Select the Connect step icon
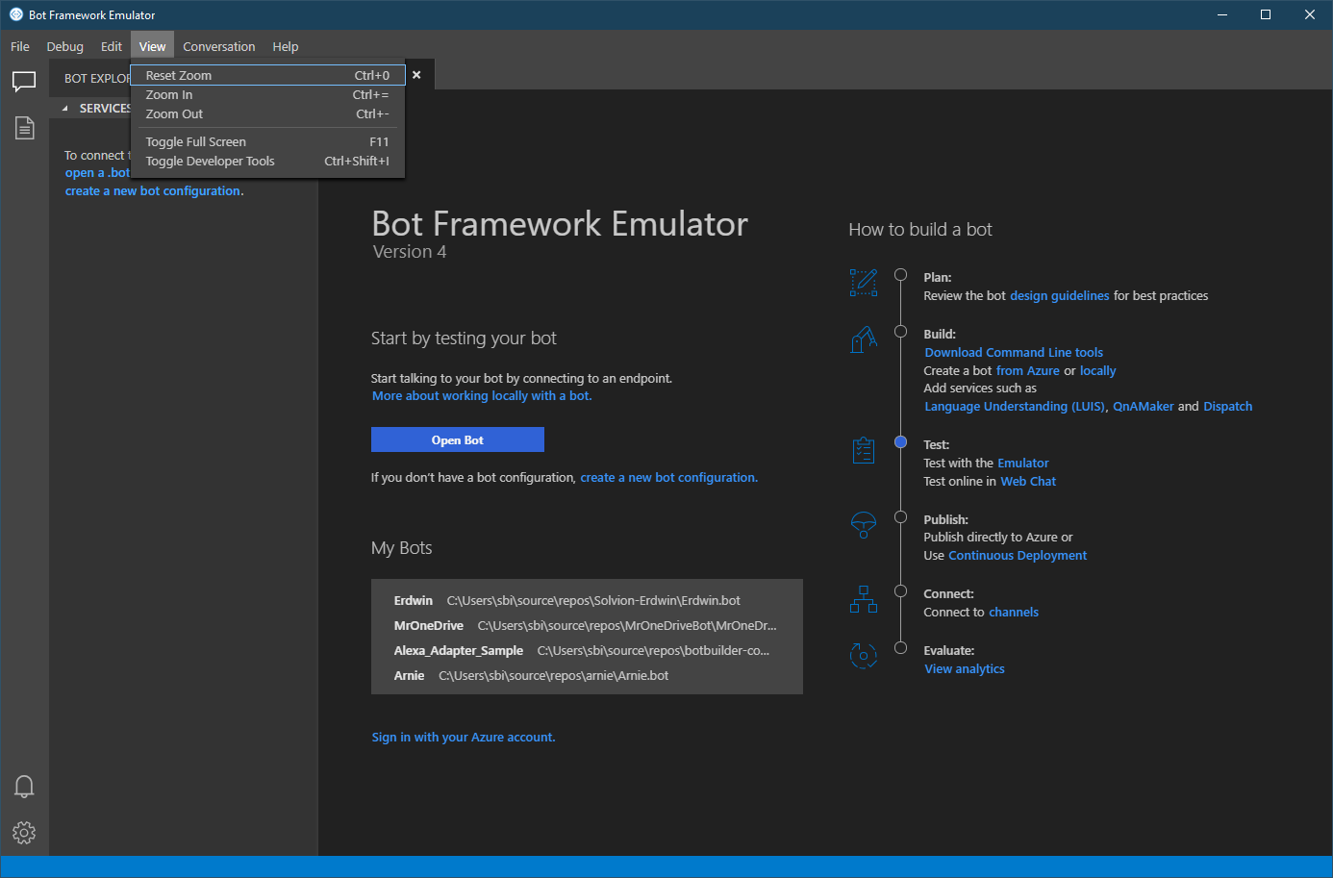1333x878 pixels. (863, 599)
